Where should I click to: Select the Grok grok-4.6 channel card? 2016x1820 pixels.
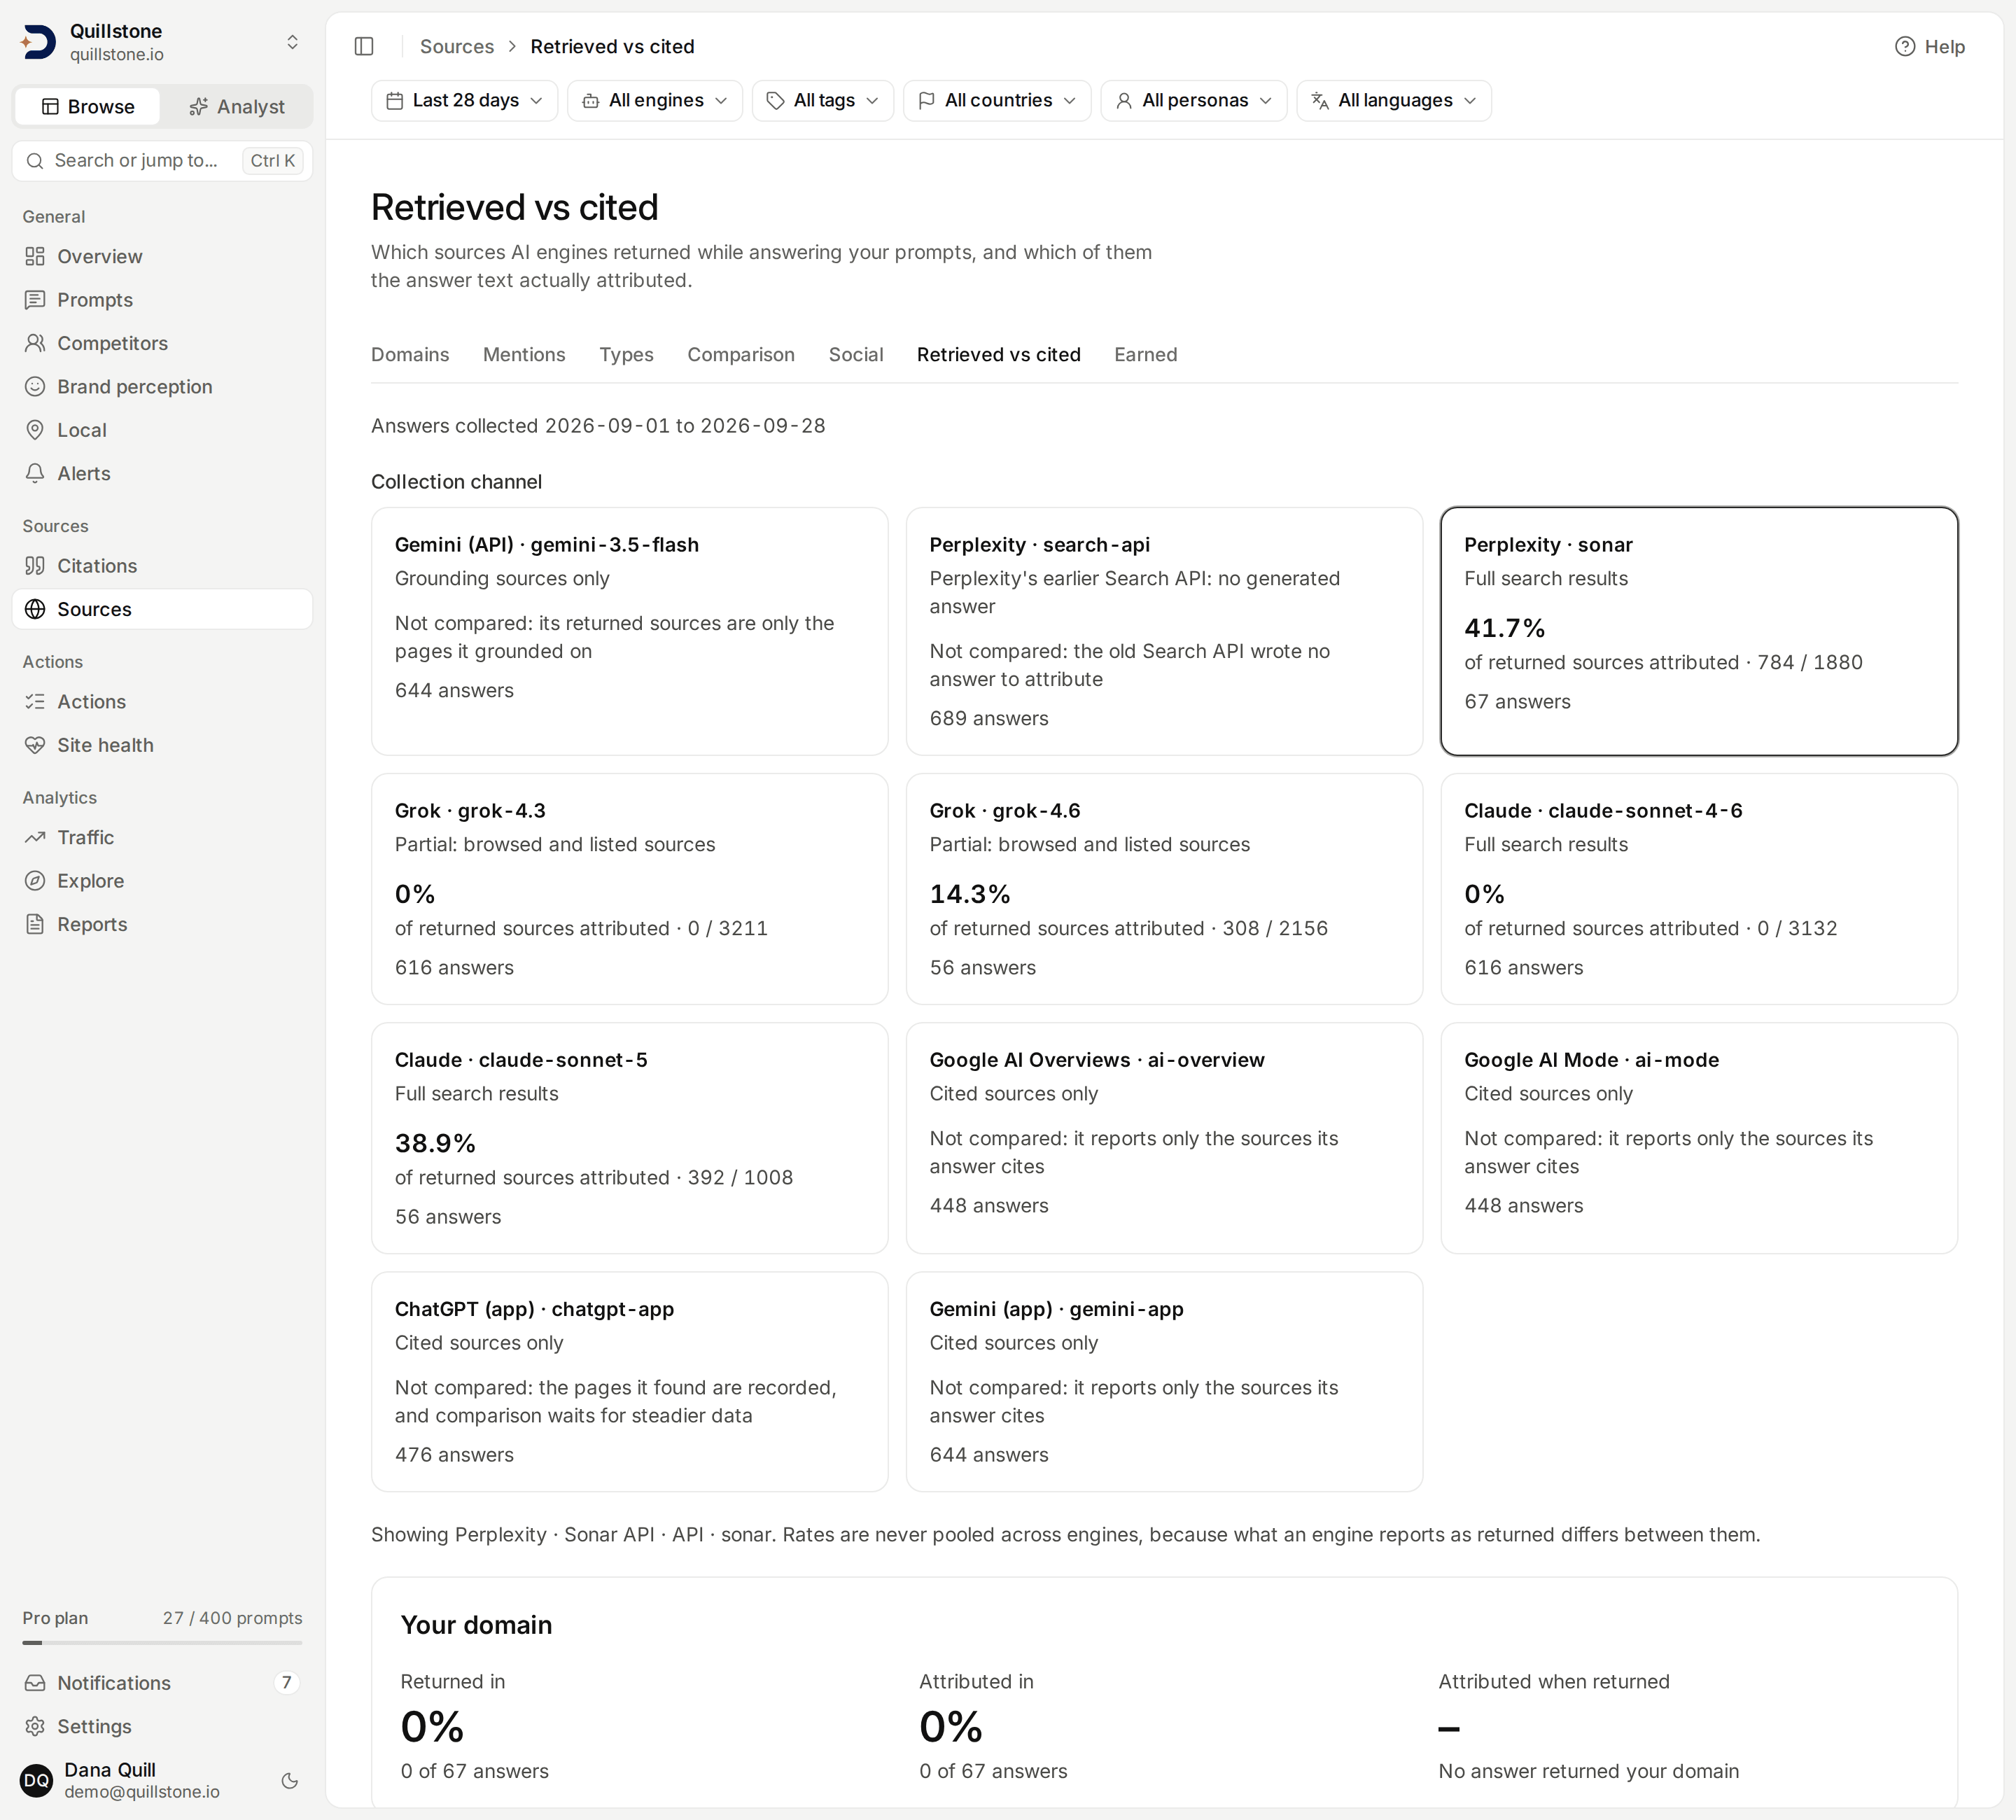(1164, 888)
